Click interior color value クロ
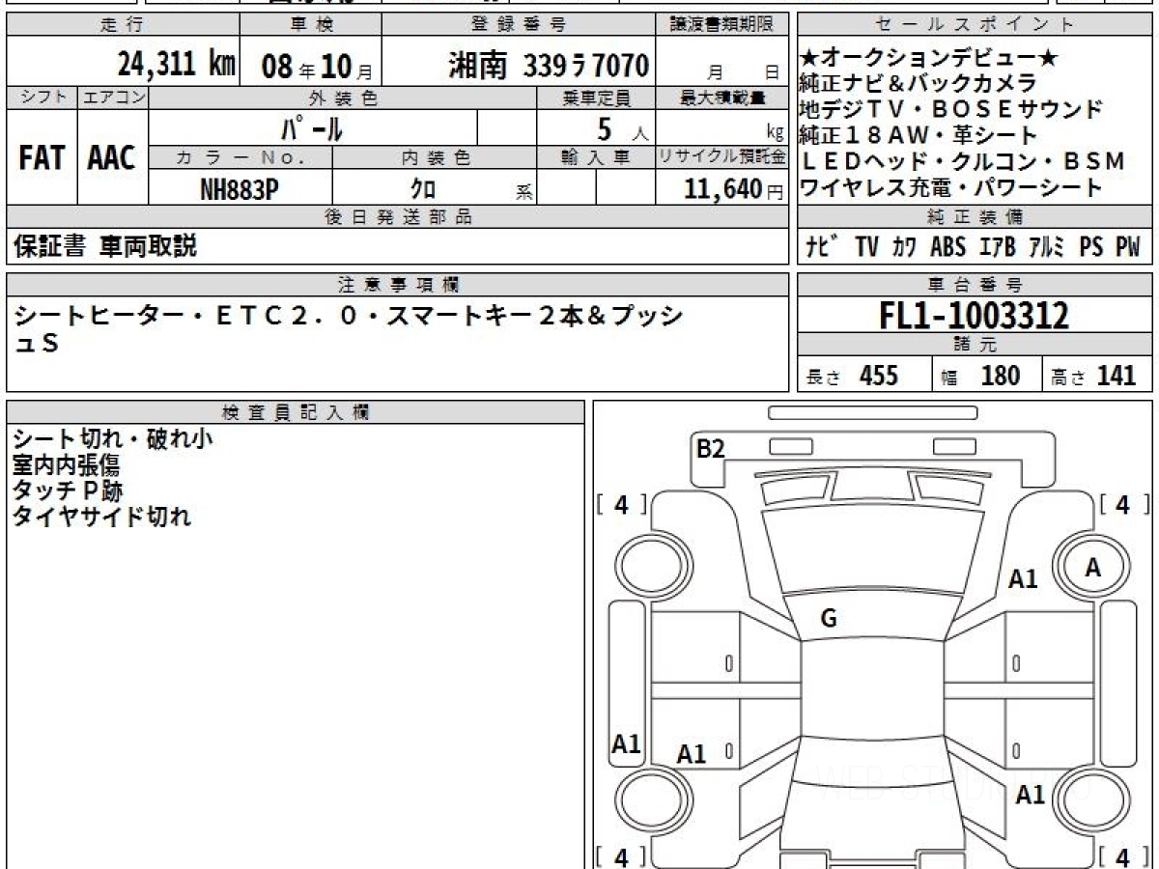This screenshot has width=1159, height=869. [423, 189]
